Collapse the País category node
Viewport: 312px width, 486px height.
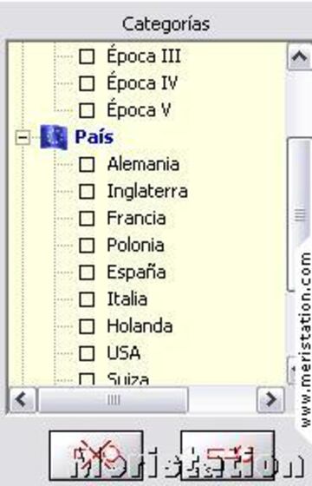pos(23,137)
